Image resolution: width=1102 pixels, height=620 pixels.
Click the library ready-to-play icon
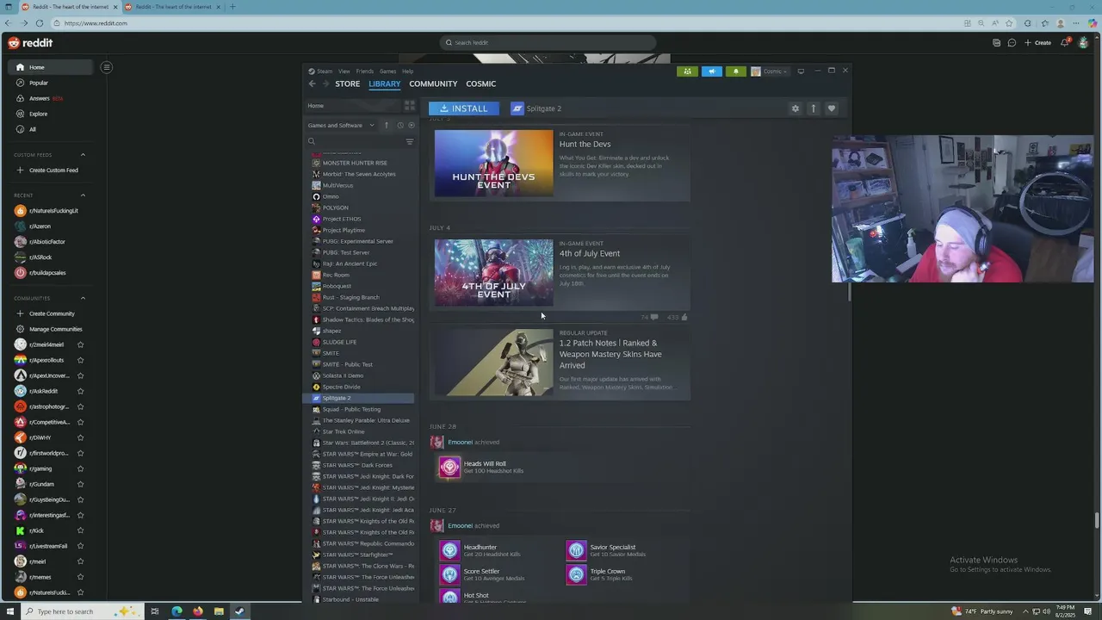(411, 126)
